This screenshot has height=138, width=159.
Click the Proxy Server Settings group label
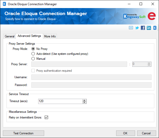coord(22,44)
